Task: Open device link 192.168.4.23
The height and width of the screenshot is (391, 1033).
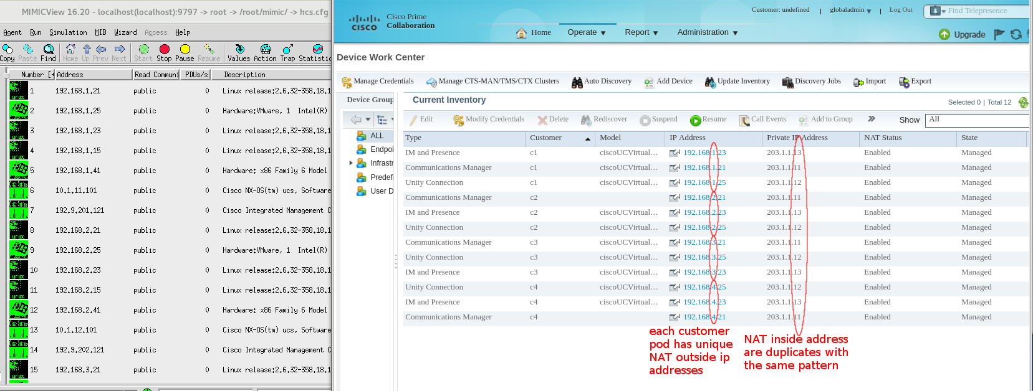Action: (704, 302)
